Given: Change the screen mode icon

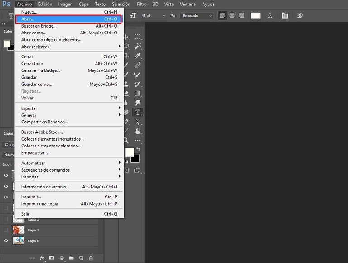Looking at the screenshot, I should (x=137, y=170).
